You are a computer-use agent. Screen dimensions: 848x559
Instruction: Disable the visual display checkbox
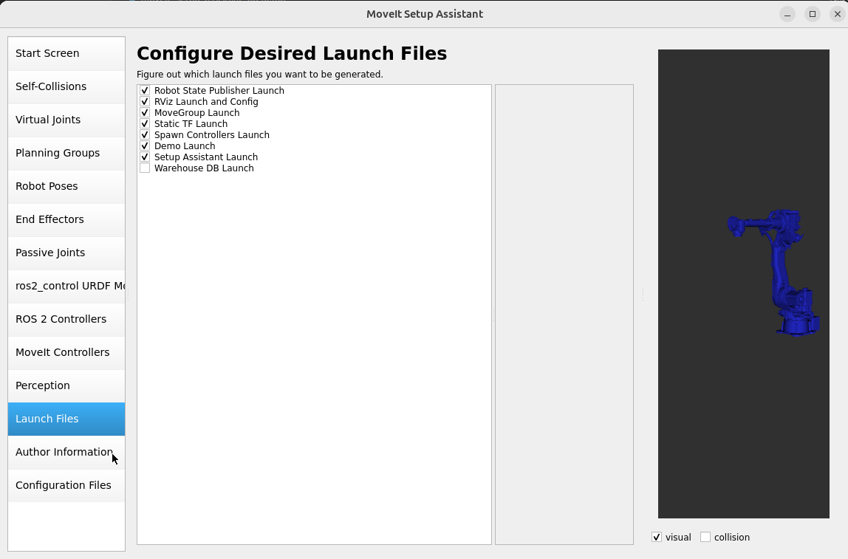click(x=657, y=537)
